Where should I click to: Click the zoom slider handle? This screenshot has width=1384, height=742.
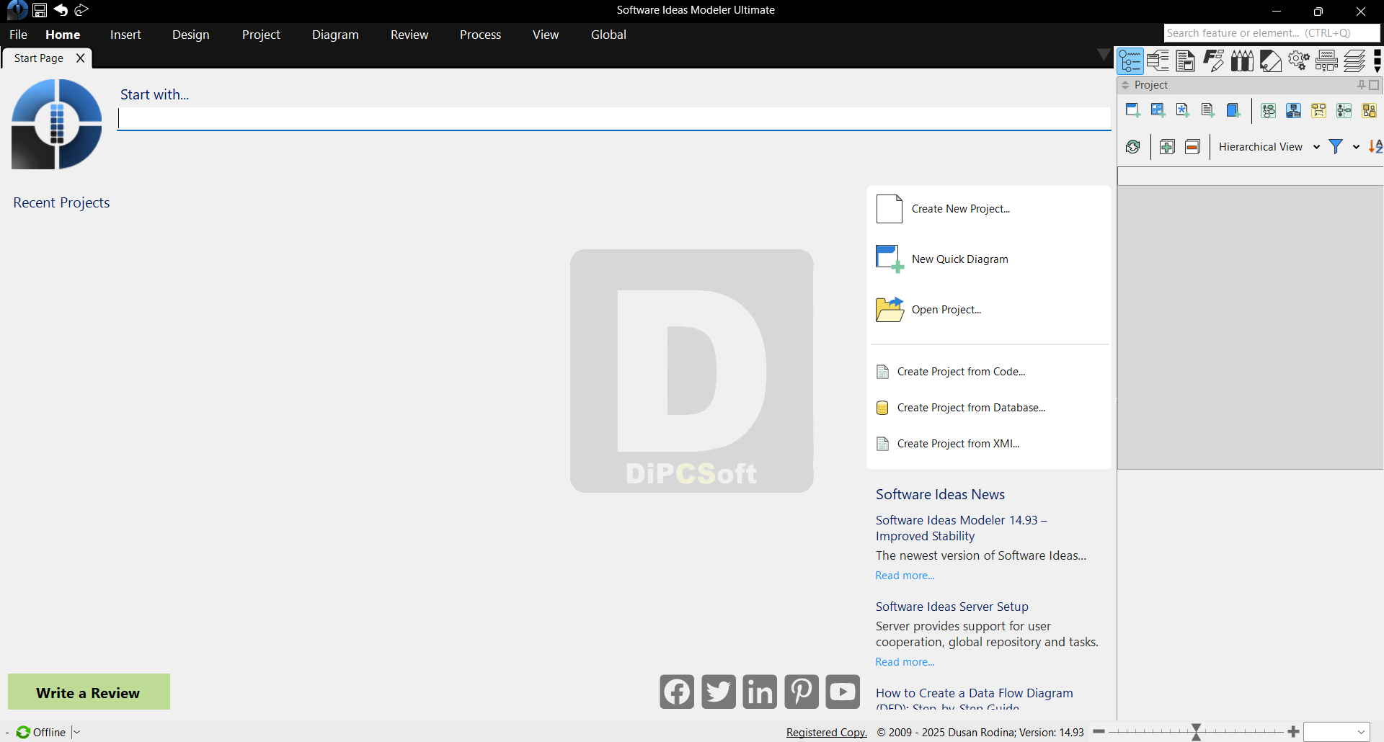pos(1196,732)
